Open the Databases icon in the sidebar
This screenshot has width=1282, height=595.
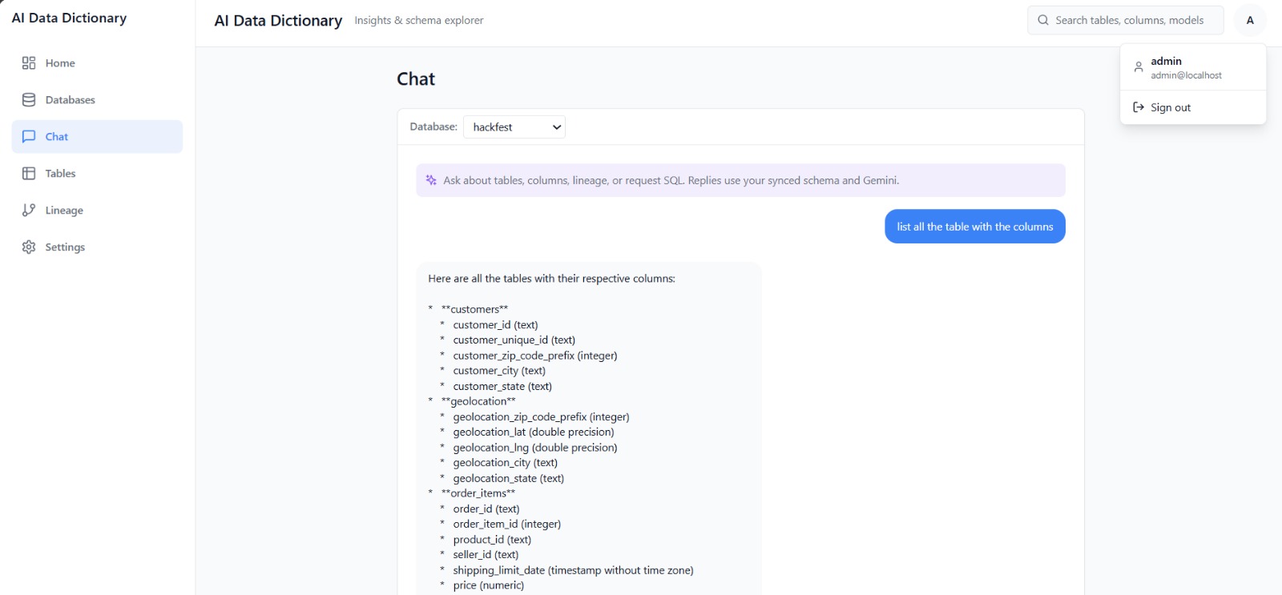(29, 99)
